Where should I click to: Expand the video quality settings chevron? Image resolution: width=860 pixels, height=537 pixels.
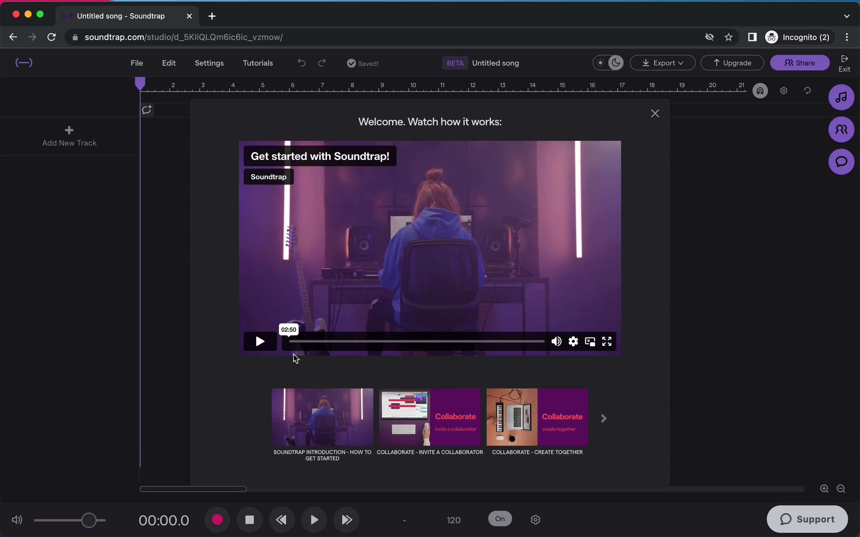click(573, 341)
